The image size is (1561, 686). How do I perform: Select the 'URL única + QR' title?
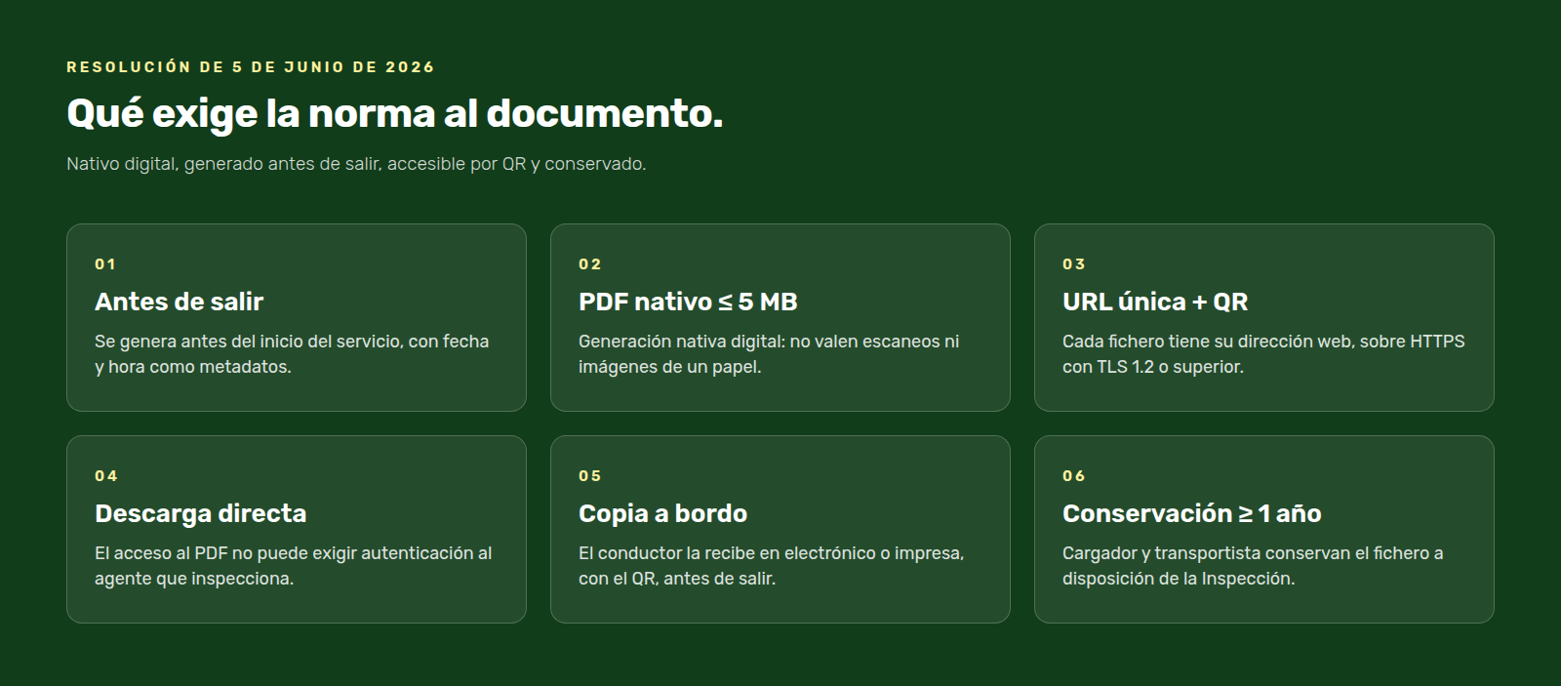(x=1155, y=302)
